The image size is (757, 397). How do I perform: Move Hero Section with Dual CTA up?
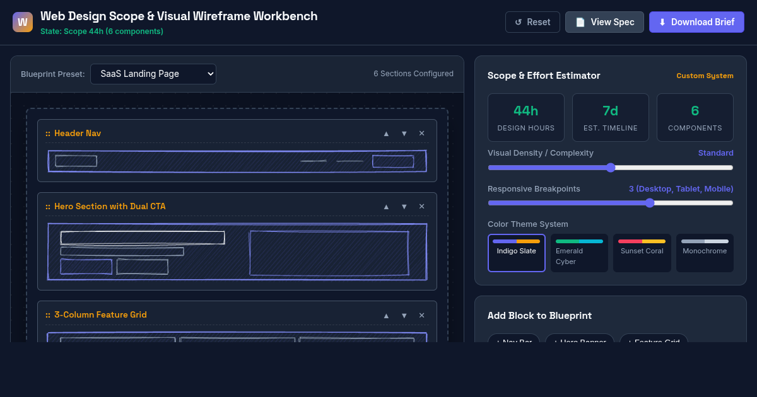[x=386, y=207]
